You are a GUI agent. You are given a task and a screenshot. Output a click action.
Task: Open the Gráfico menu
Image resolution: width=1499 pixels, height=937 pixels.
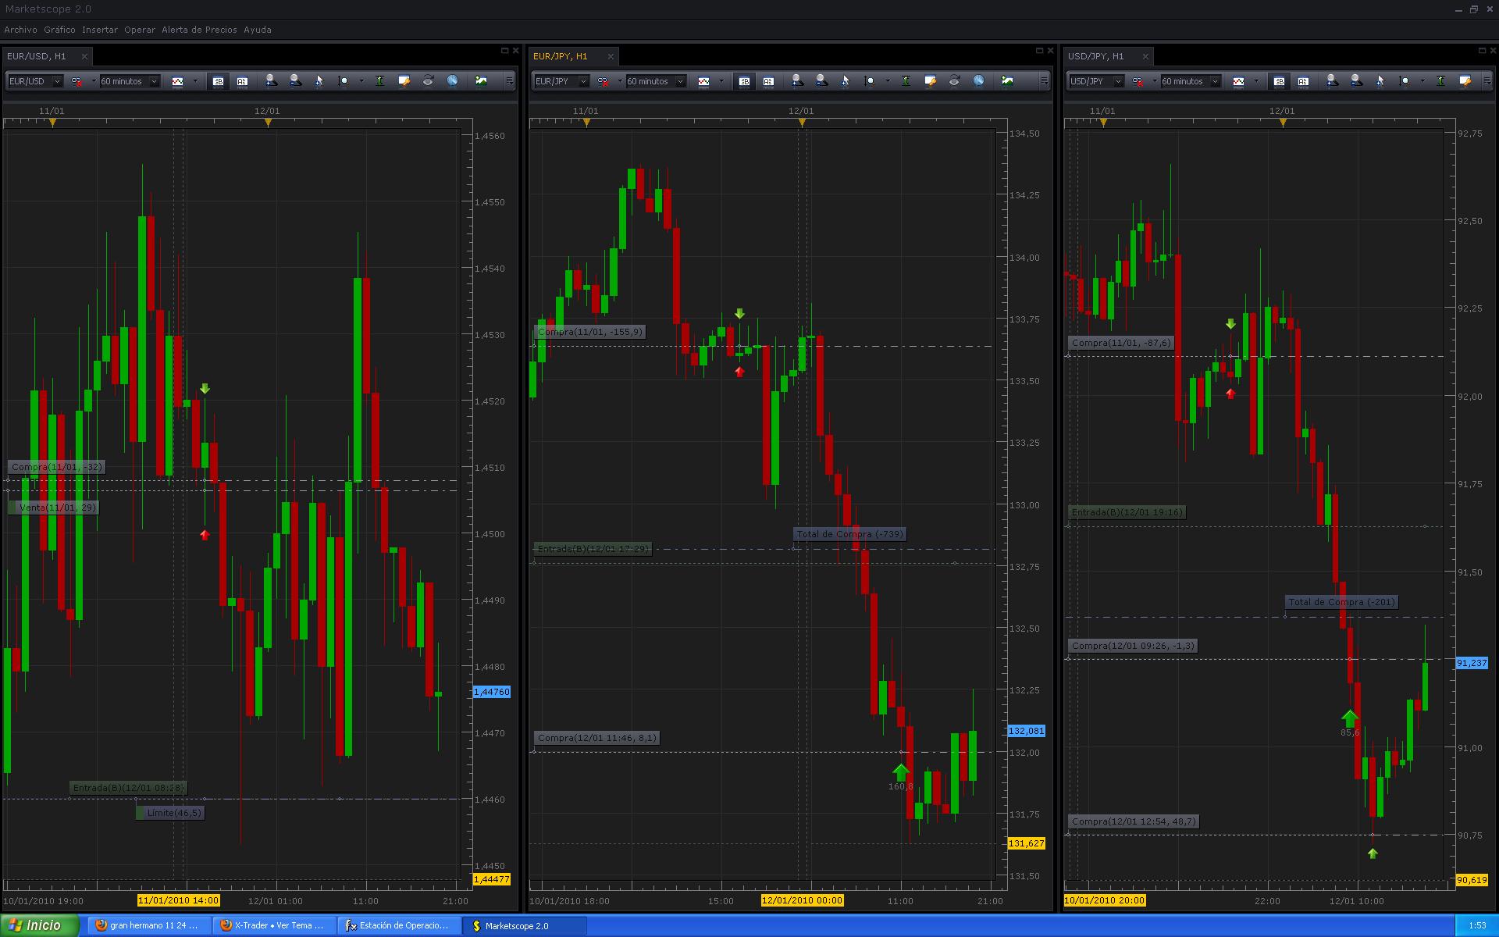click(59, 30)
